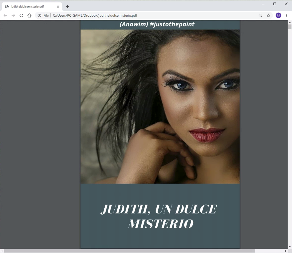Click the forward navigation arrow

point(13,16)
